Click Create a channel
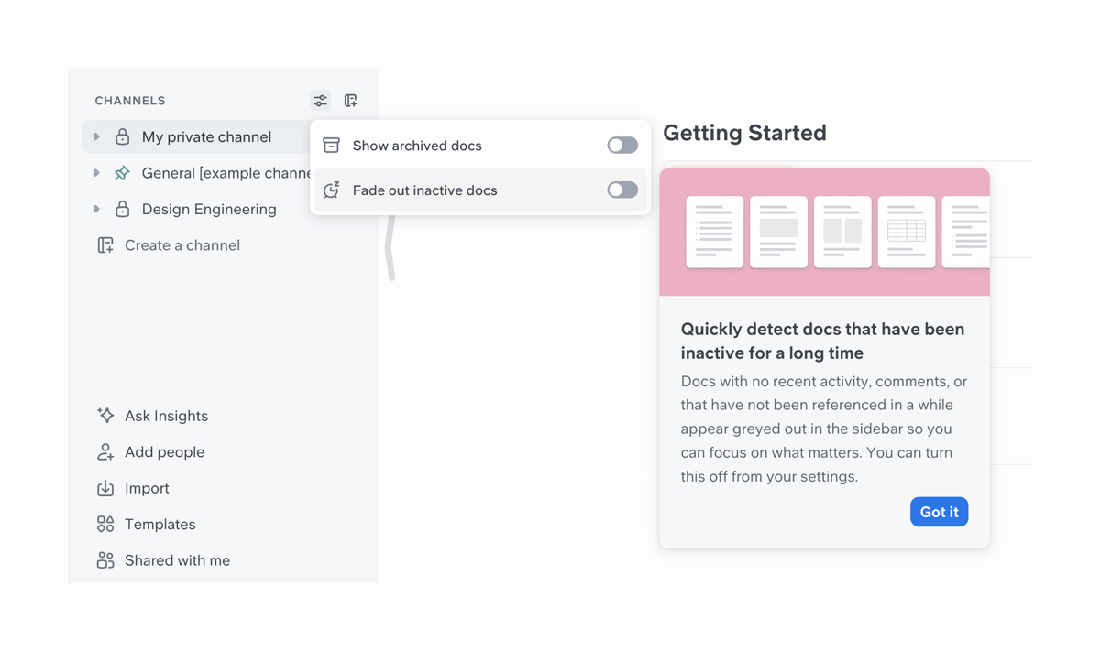This screenshot has height=651, width=1100. point(182,244)
